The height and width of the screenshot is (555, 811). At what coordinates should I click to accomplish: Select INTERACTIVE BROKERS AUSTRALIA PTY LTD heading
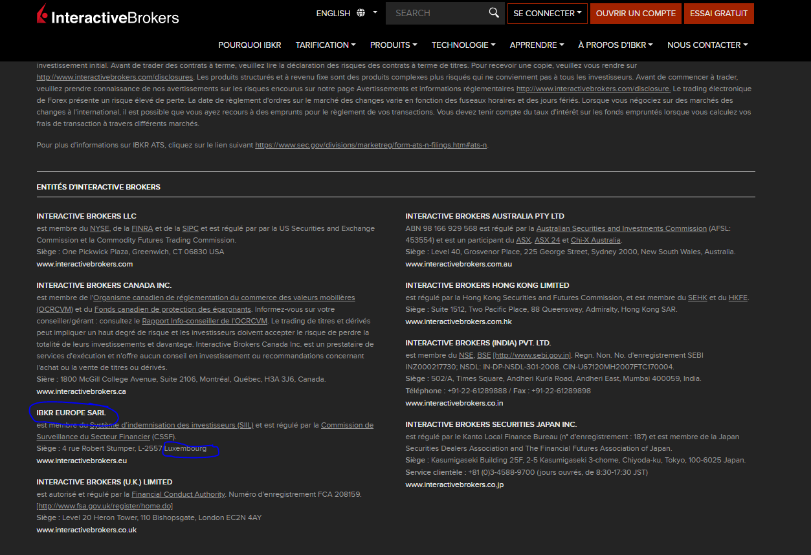coord(485,216)
